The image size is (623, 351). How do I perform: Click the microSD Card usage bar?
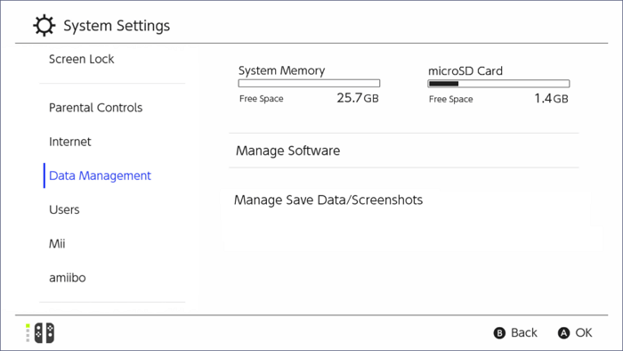point(498,84)
